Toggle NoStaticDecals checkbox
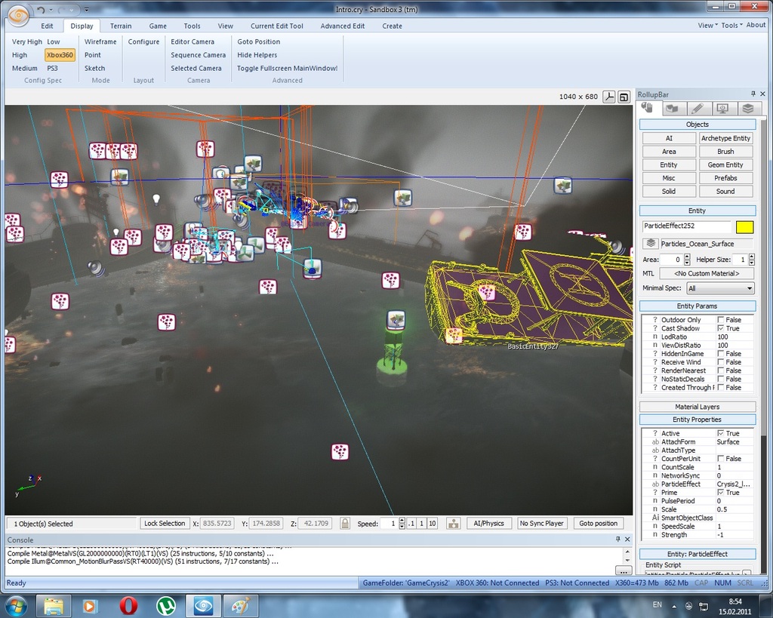Viewport: 773px width, 618px height. click(721, 379)
